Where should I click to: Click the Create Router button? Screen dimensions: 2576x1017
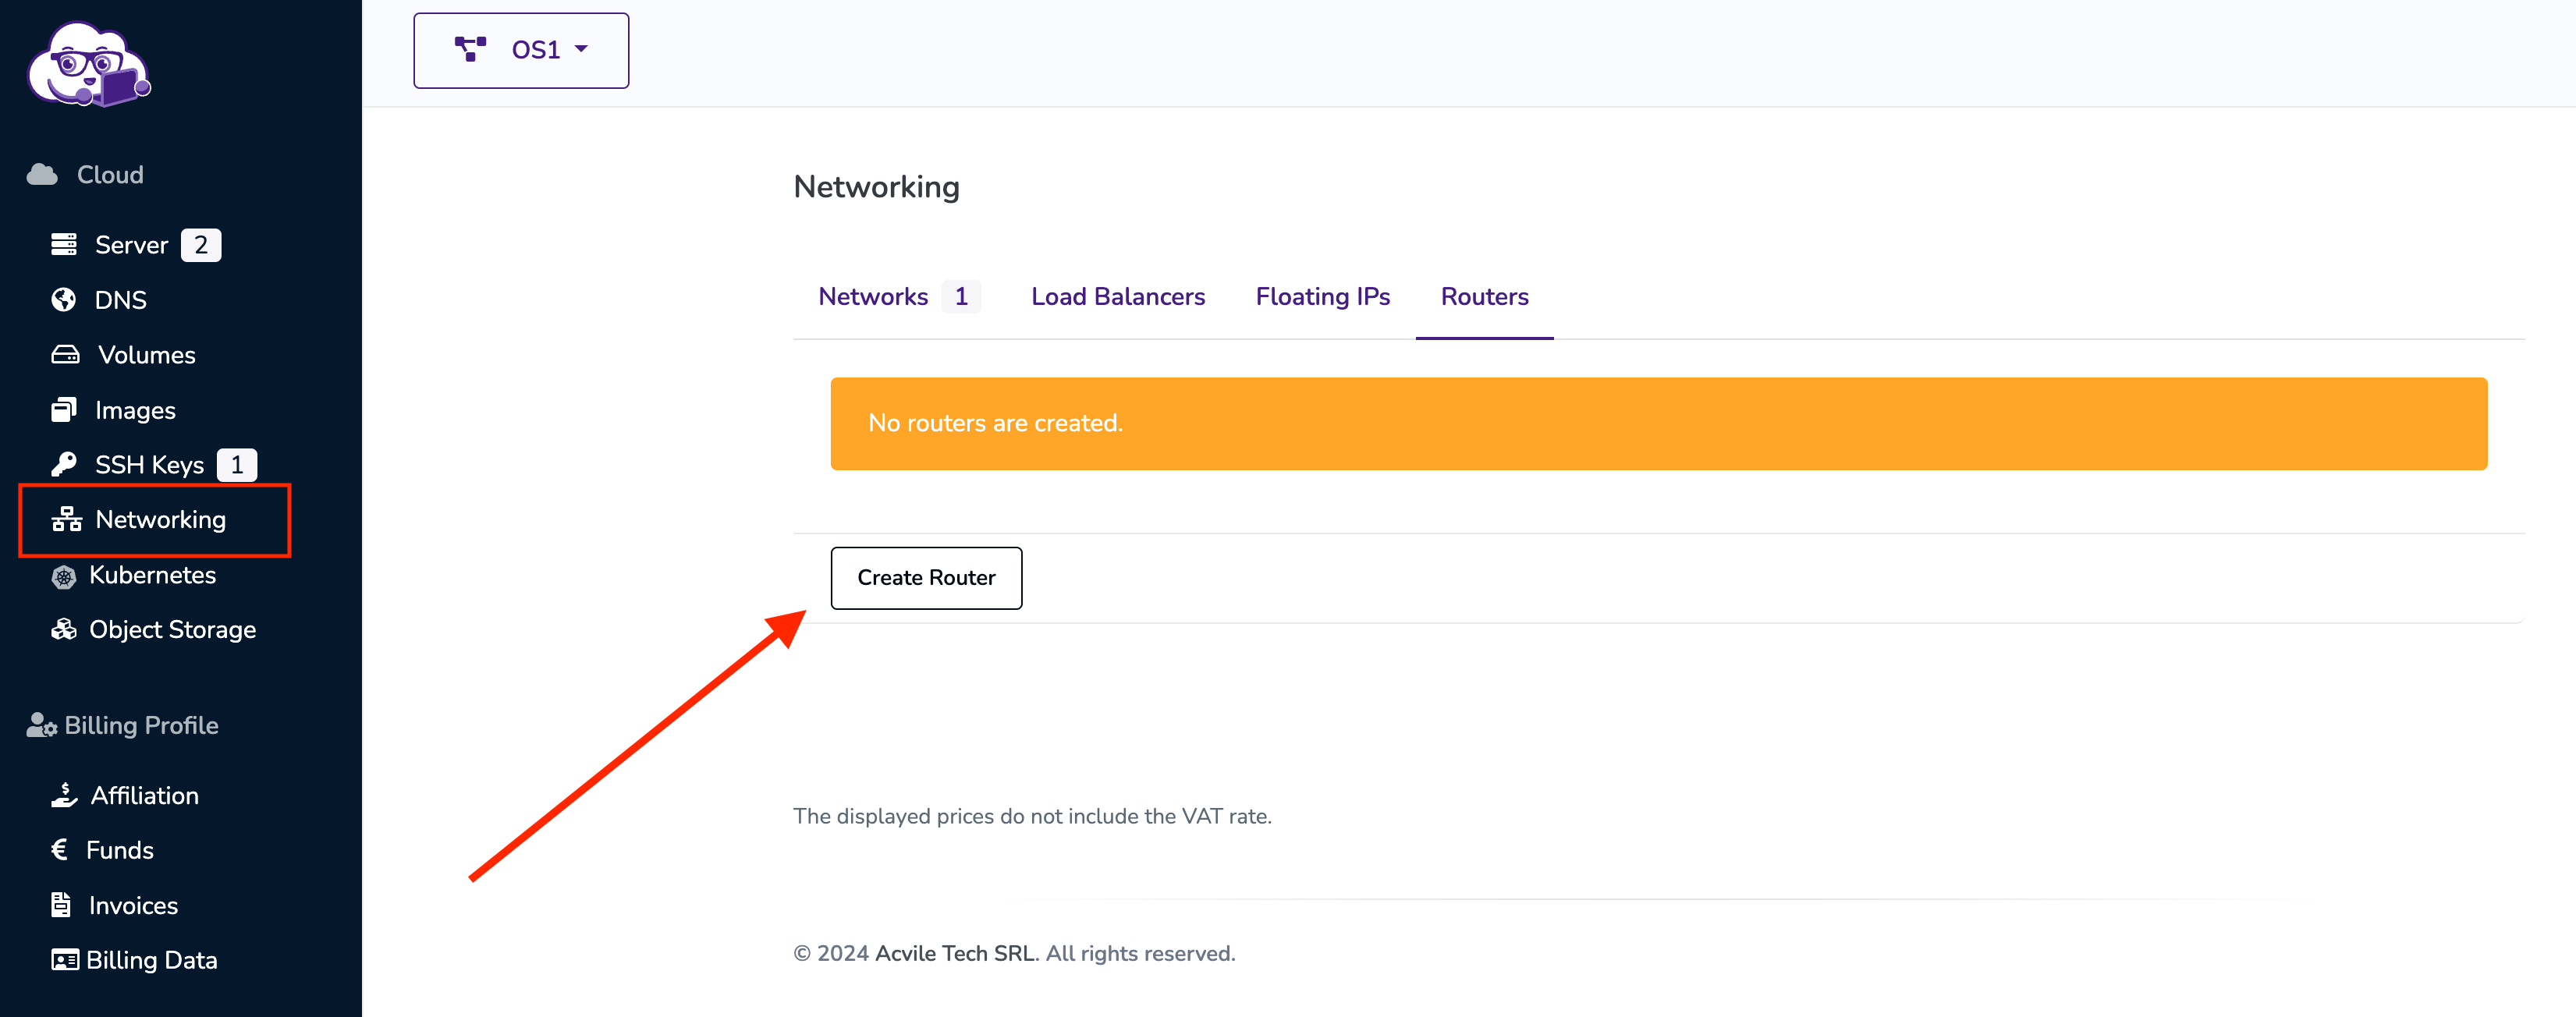coord(925,578)
